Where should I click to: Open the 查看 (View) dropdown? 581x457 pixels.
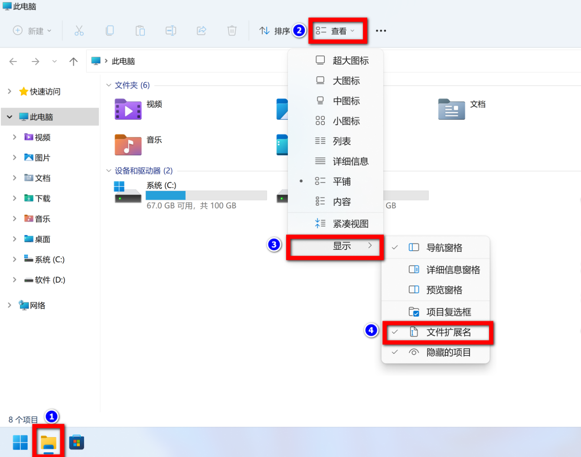[x=338, y=30]
